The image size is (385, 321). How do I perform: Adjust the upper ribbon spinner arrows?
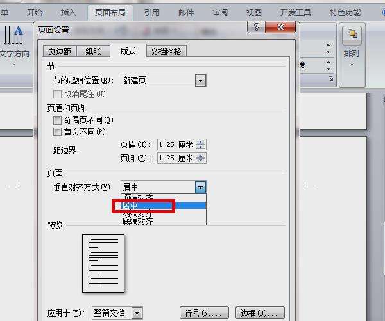[x=329, y=48]
